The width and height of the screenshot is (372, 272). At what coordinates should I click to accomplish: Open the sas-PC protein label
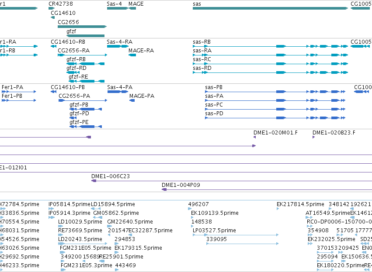tap(214, 105)
